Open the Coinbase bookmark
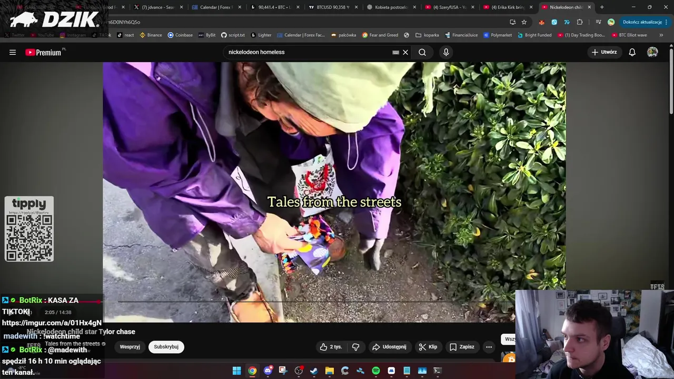This screenshot has height=379, width=674. pyautogui.click(x=180, y=35)
